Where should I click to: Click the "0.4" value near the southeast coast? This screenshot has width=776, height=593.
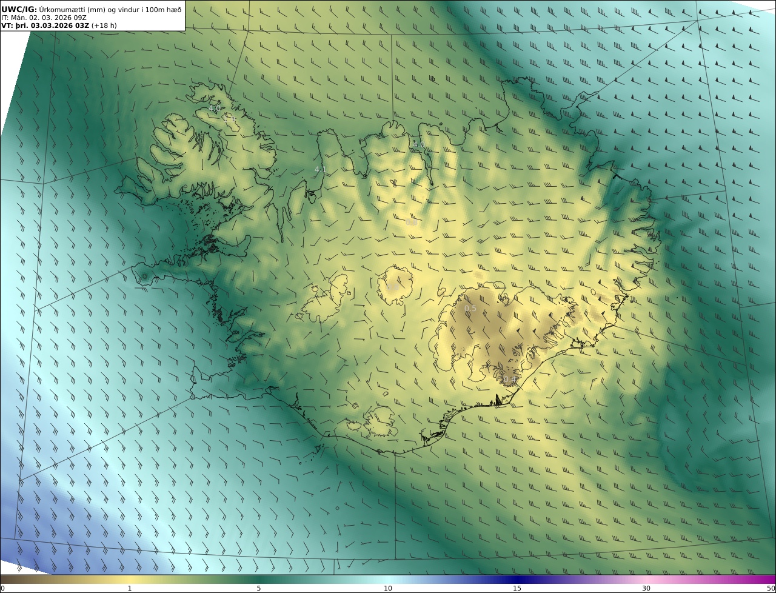point(509,380)
